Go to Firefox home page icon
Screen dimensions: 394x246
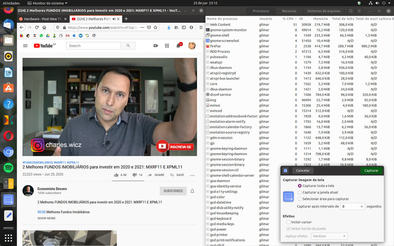[x=45, y=27]
